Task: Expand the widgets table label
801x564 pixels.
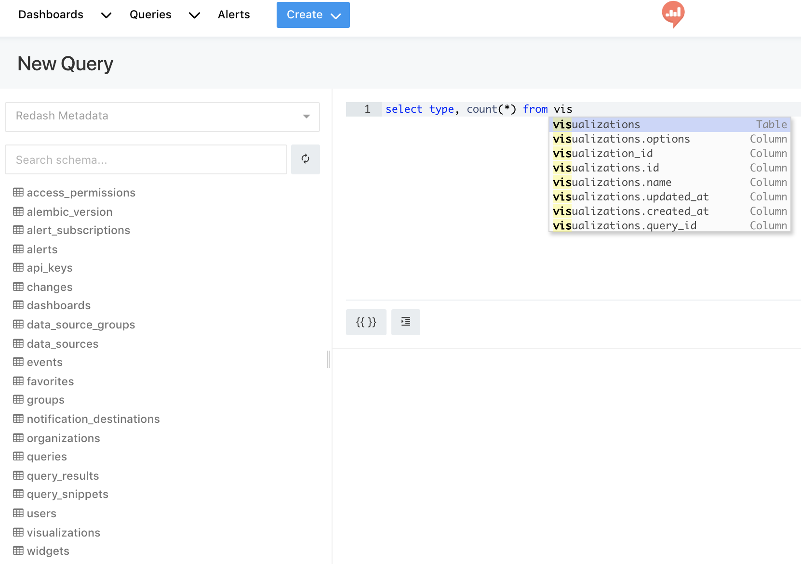Action: 48,551
